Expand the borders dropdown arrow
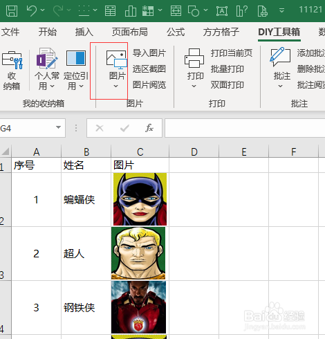Image resolution: width=325 pixels, height=339 pixels. 95,10
